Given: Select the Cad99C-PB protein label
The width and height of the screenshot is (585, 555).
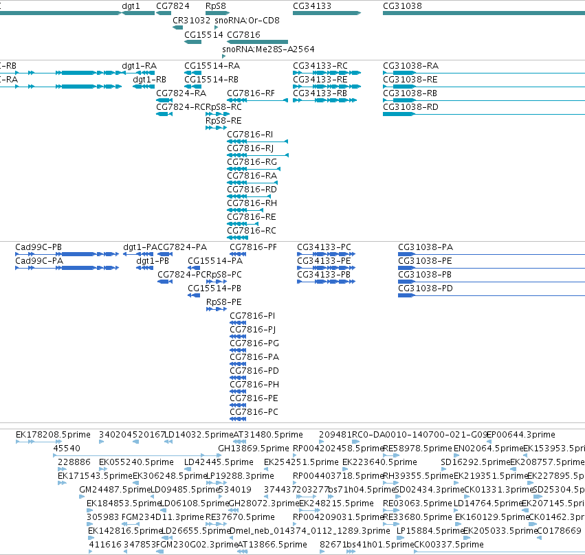Looking at the screenshot, I should coord(38,247).
